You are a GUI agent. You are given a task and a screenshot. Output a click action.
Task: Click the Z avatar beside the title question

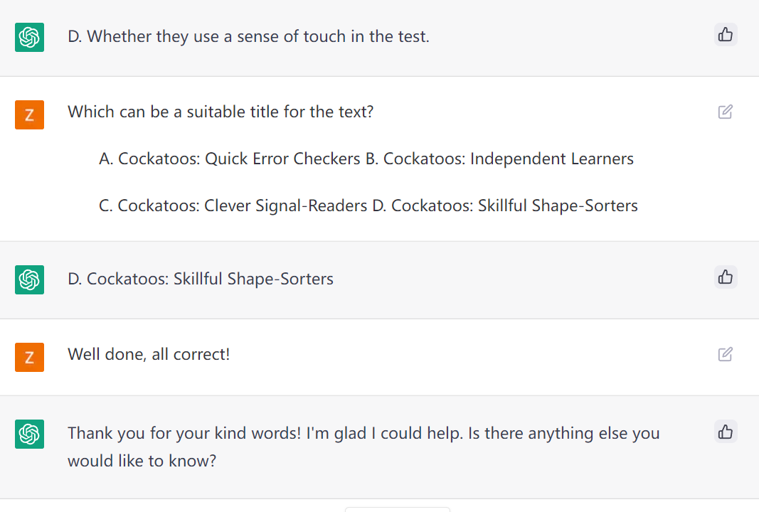tap(30, 114)
